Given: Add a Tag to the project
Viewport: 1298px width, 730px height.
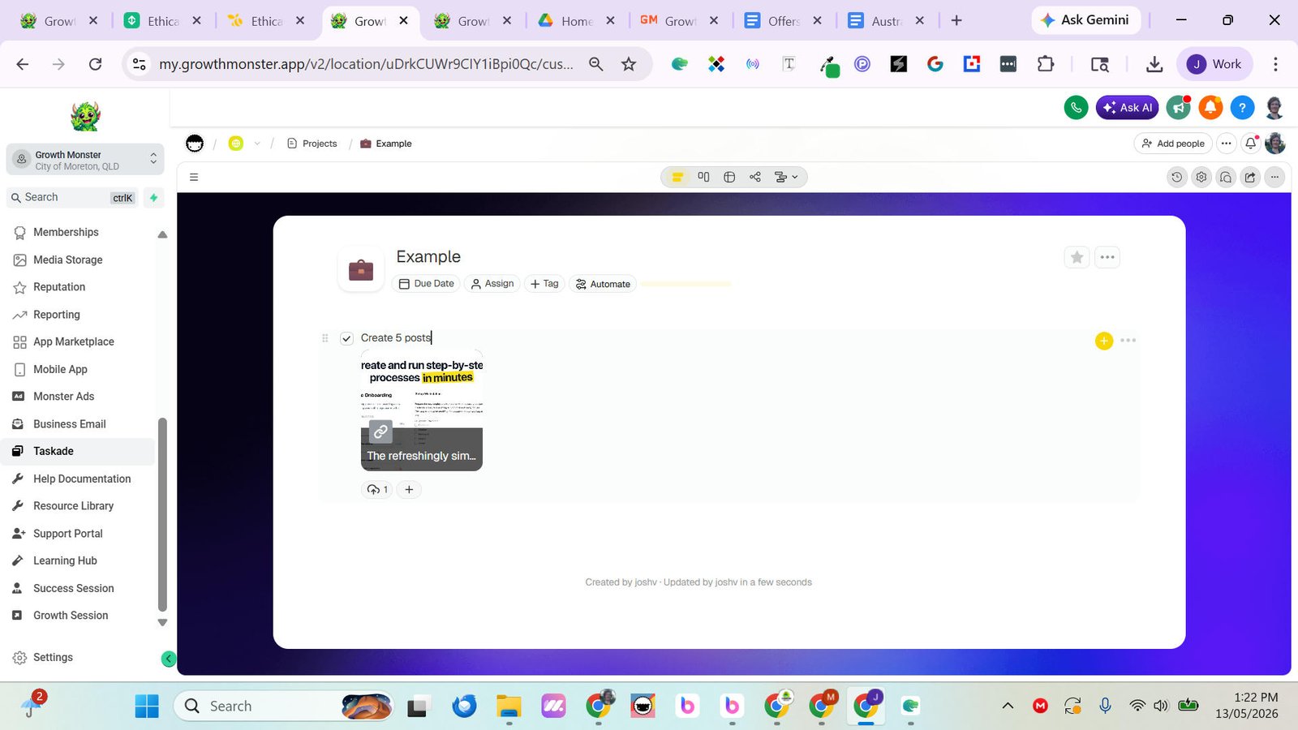Looking at the screenshot, I should click(544, 284).
